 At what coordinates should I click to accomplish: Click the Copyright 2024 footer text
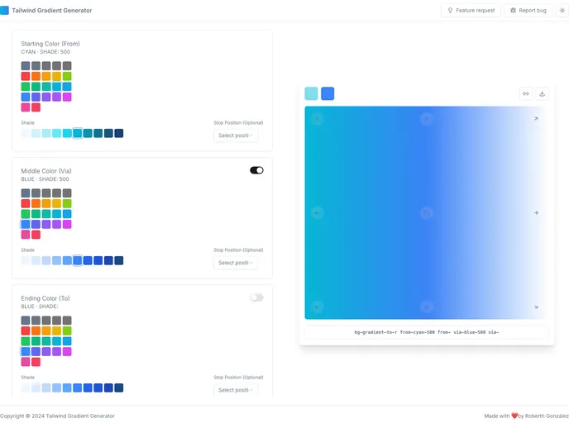click(57, 416)
